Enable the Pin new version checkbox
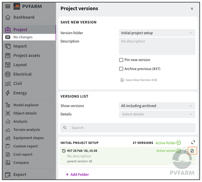Viewport: 202px width, 182px height. (121, 60)
